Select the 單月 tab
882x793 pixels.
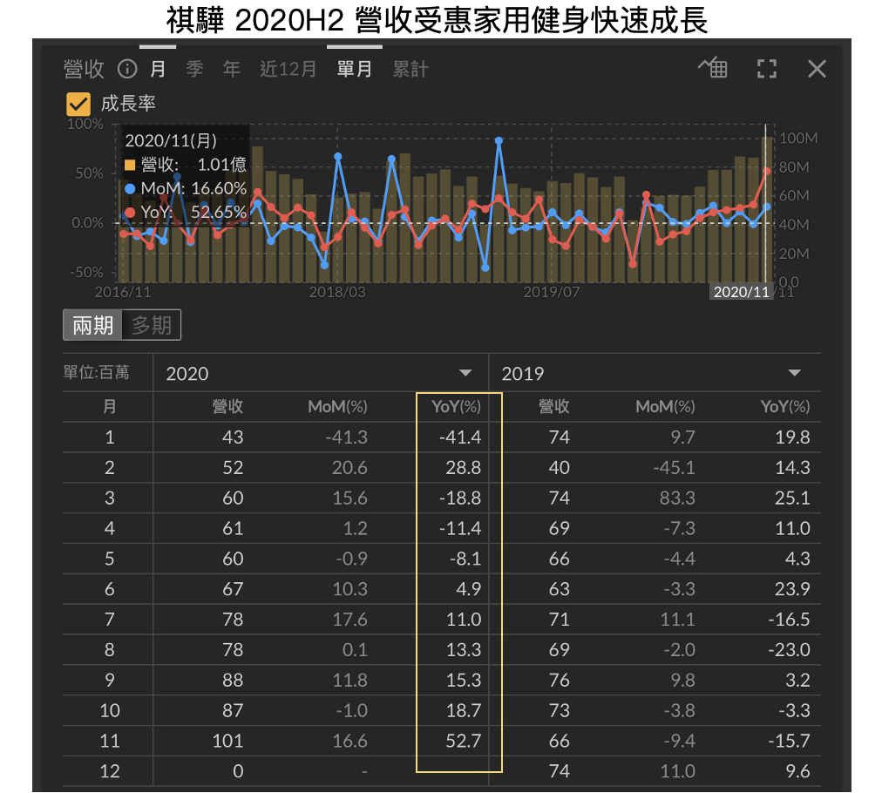[x=355, y=69]
